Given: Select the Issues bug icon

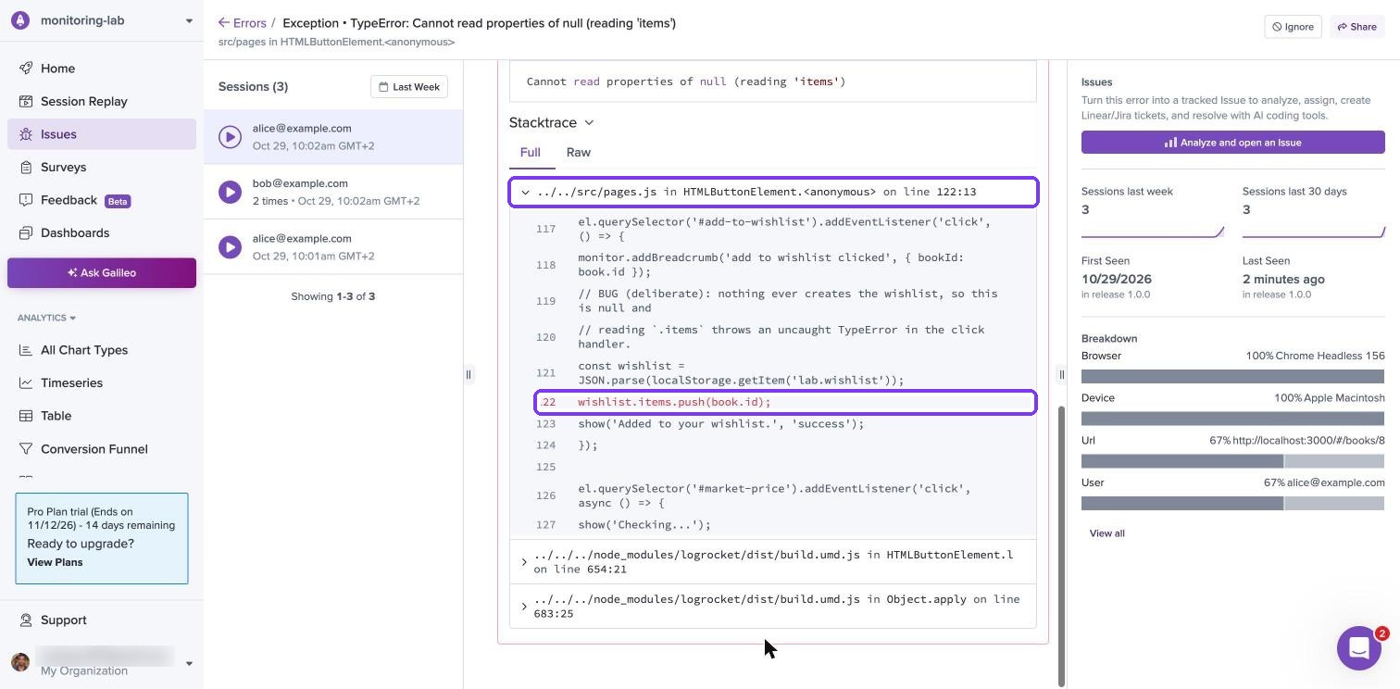Looking at the screenshot, I should pos(26,134).
